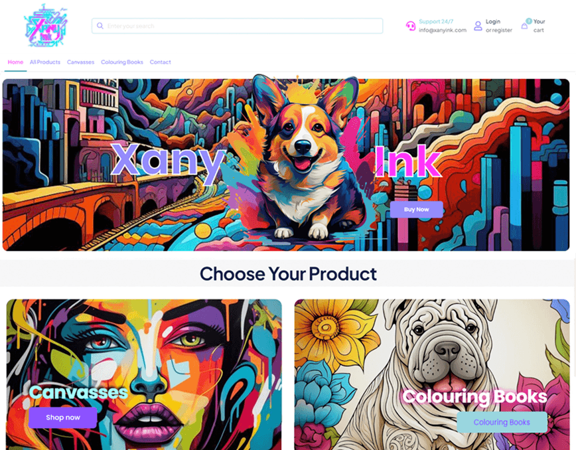Open the Contact page link

(x=160, y=62)
